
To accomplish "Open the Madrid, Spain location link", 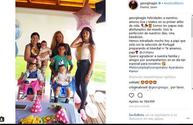I will click(148, 7).
